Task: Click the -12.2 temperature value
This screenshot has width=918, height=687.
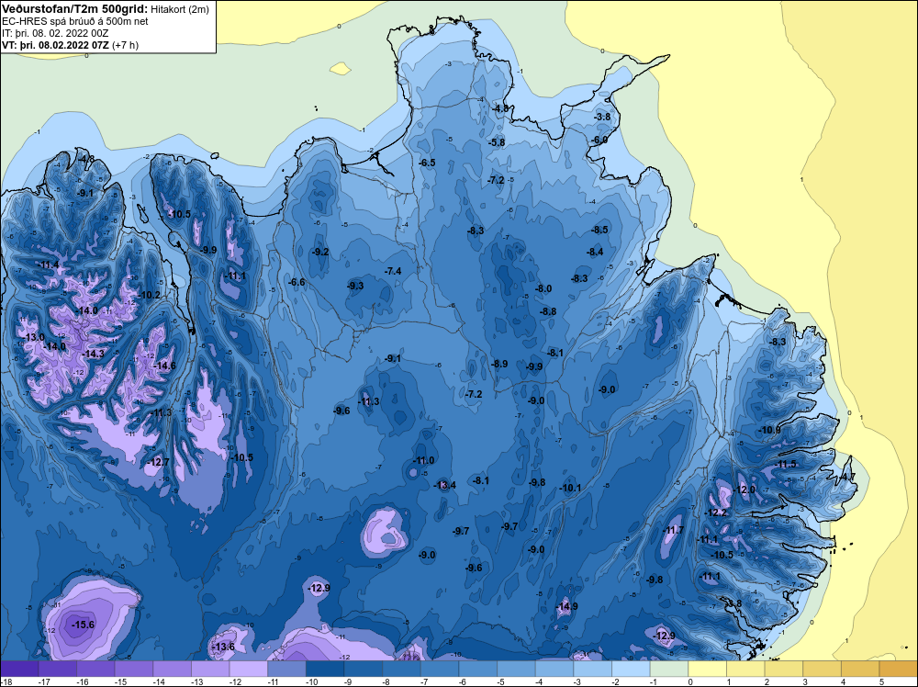Action: (x=715, y=513)
